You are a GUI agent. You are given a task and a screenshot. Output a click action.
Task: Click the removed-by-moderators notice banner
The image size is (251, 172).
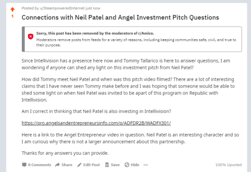coord(132,39)
